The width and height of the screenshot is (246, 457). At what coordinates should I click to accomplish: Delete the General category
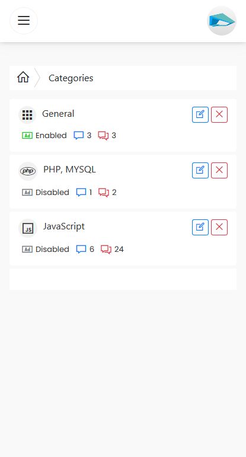point(219,114)
